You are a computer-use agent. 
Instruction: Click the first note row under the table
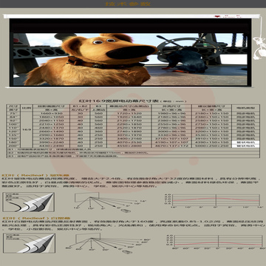coord(133,149)
